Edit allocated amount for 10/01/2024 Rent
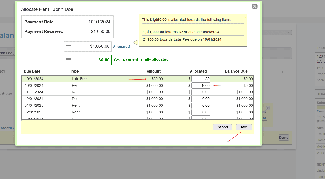 click(200, 85)
